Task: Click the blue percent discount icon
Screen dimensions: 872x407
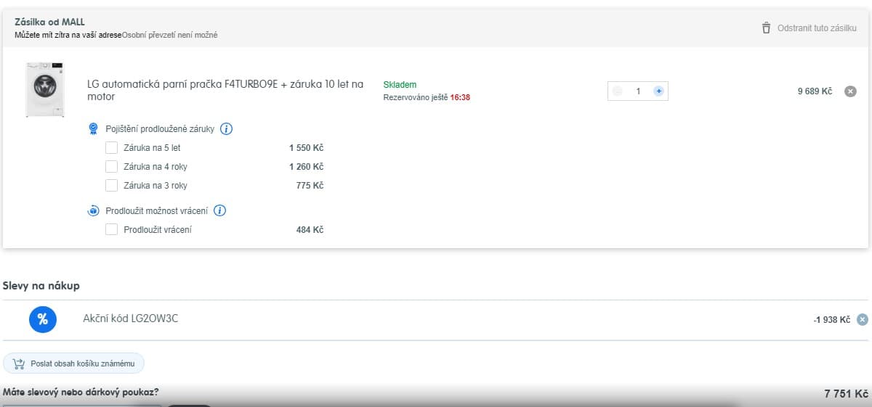Action: 43,319
